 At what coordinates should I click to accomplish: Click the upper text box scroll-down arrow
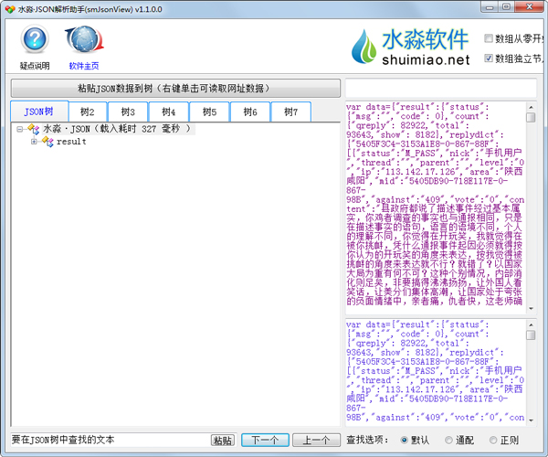(531, 308)
